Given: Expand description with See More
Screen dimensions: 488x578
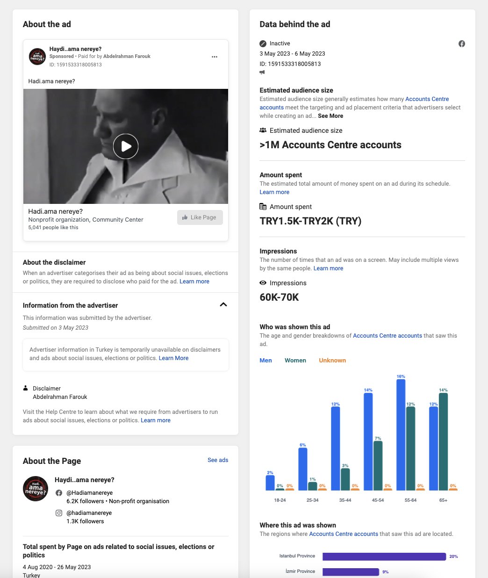Looking at the screenshot, I should [x=330, y=116].
